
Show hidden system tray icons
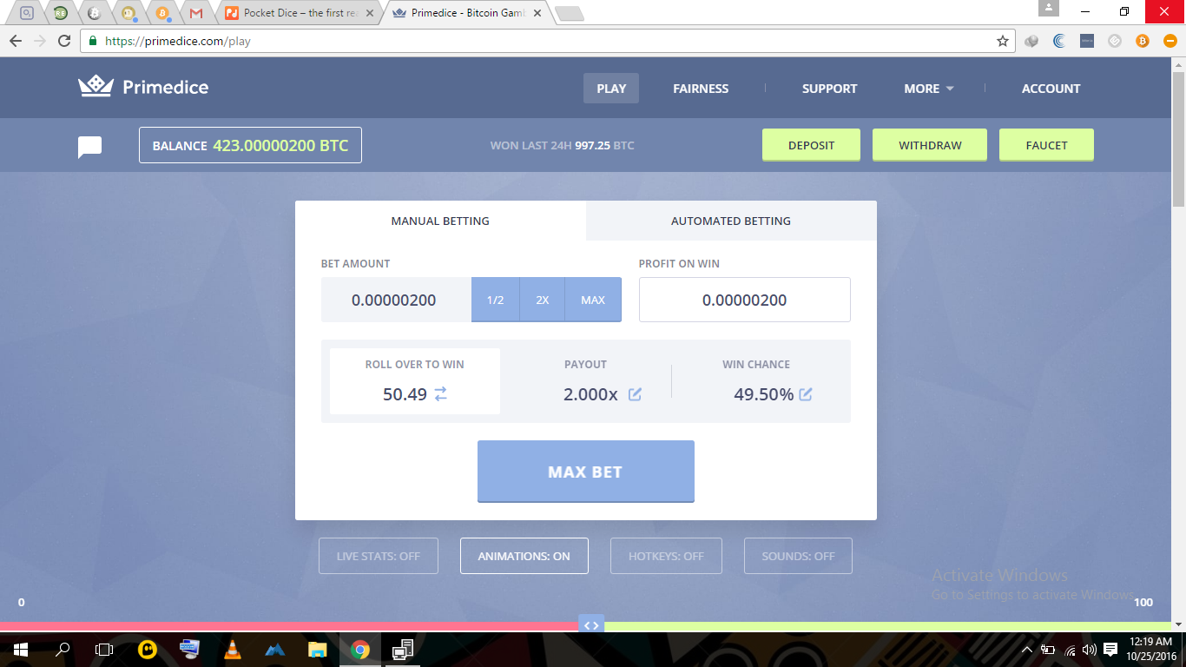(1027, 649)
